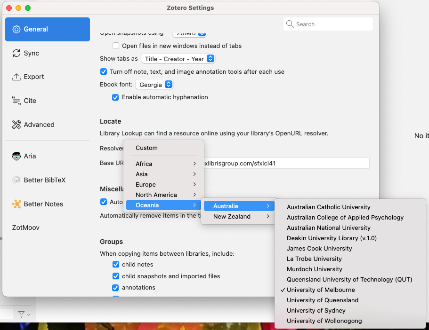This screenshot has width=429, height=330.
Task: Toggle Turn off annotation tools after use
Action: click(104, 71)
